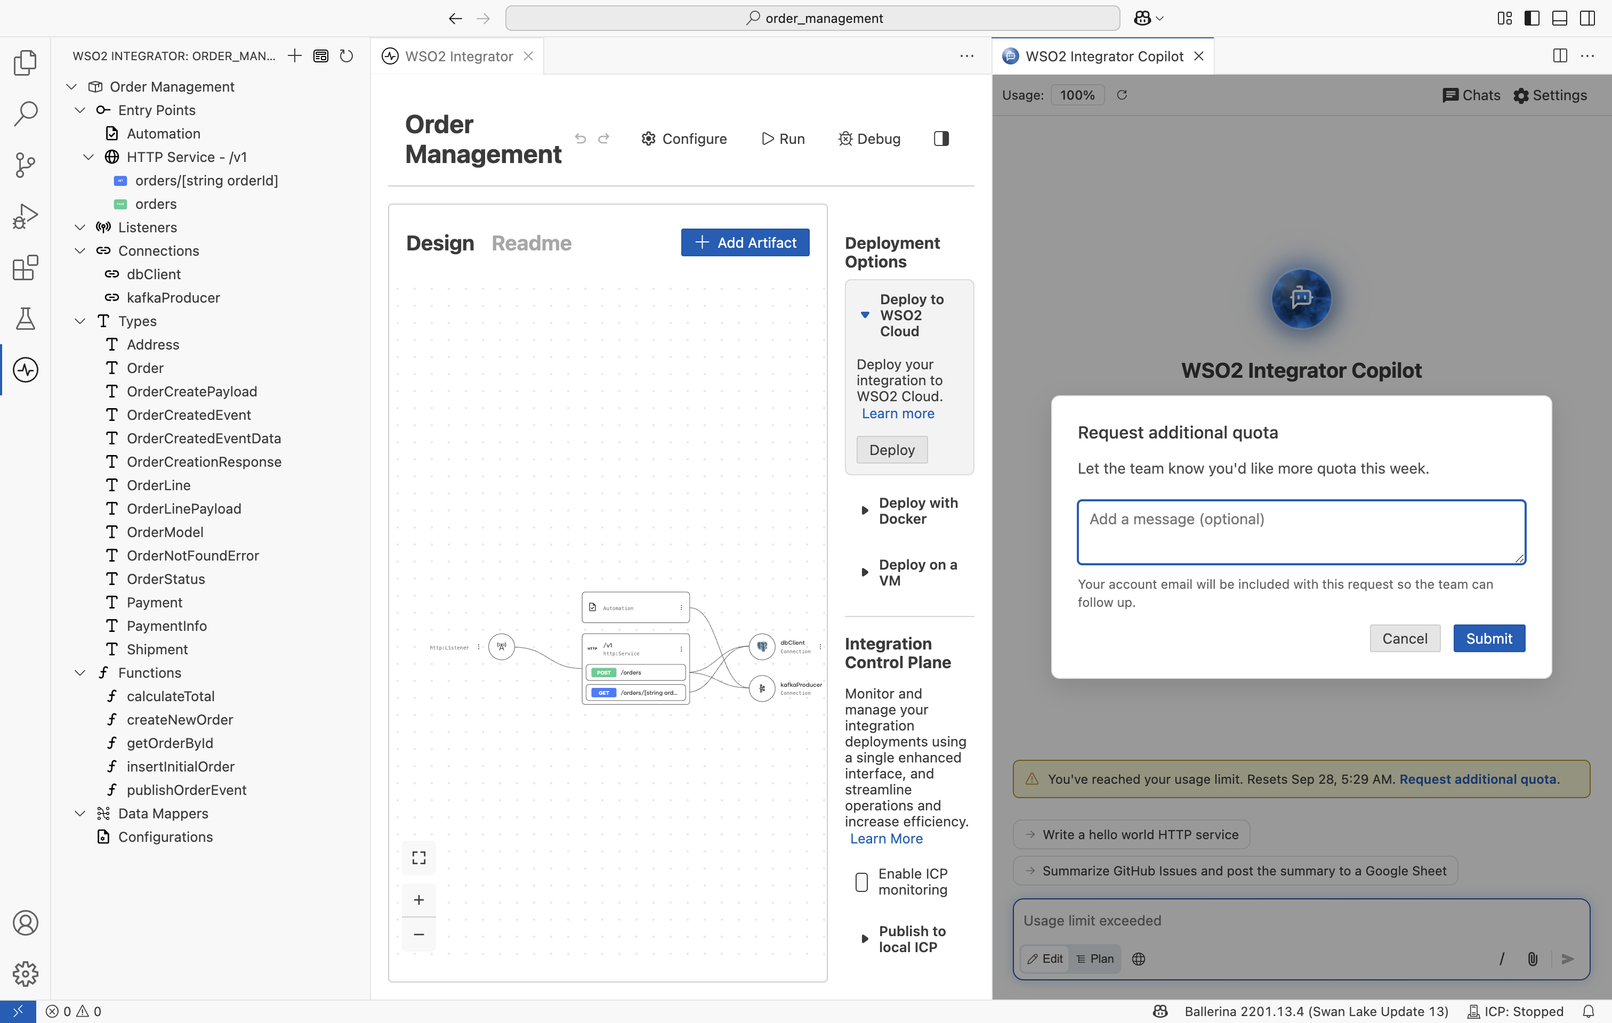Screen dimensions: 1612x1023
Task: Click the undo arrow beside Order Management title
Action: pos(581,139)
